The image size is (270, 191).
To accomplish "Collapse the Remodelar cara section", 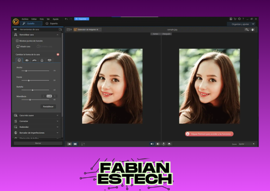I will [57, 35].
